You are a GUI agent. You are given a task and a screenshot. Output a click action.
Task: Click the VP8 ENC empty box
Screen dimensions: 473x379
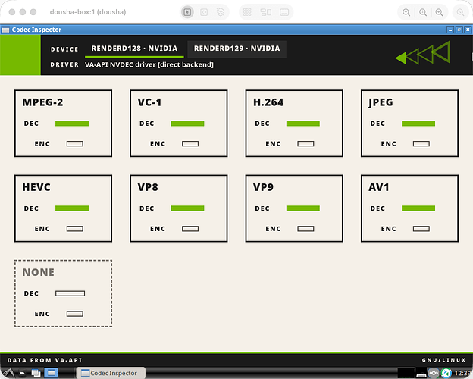click(x=190, y=229)
